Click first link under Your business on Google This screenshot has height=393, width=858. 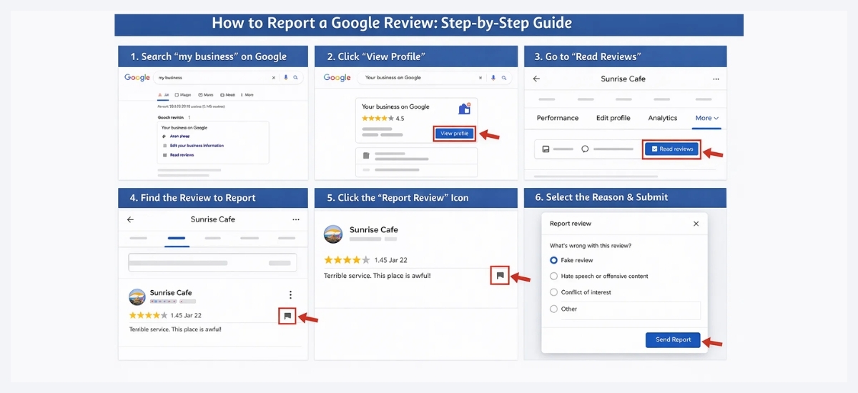(179, 136)
